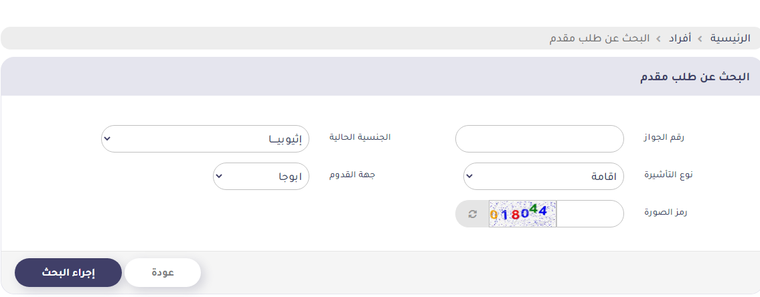Focus the رمز الصورة captcha text field
The height and width of the screenshot is (297, 760).
(x=589, y=214)
